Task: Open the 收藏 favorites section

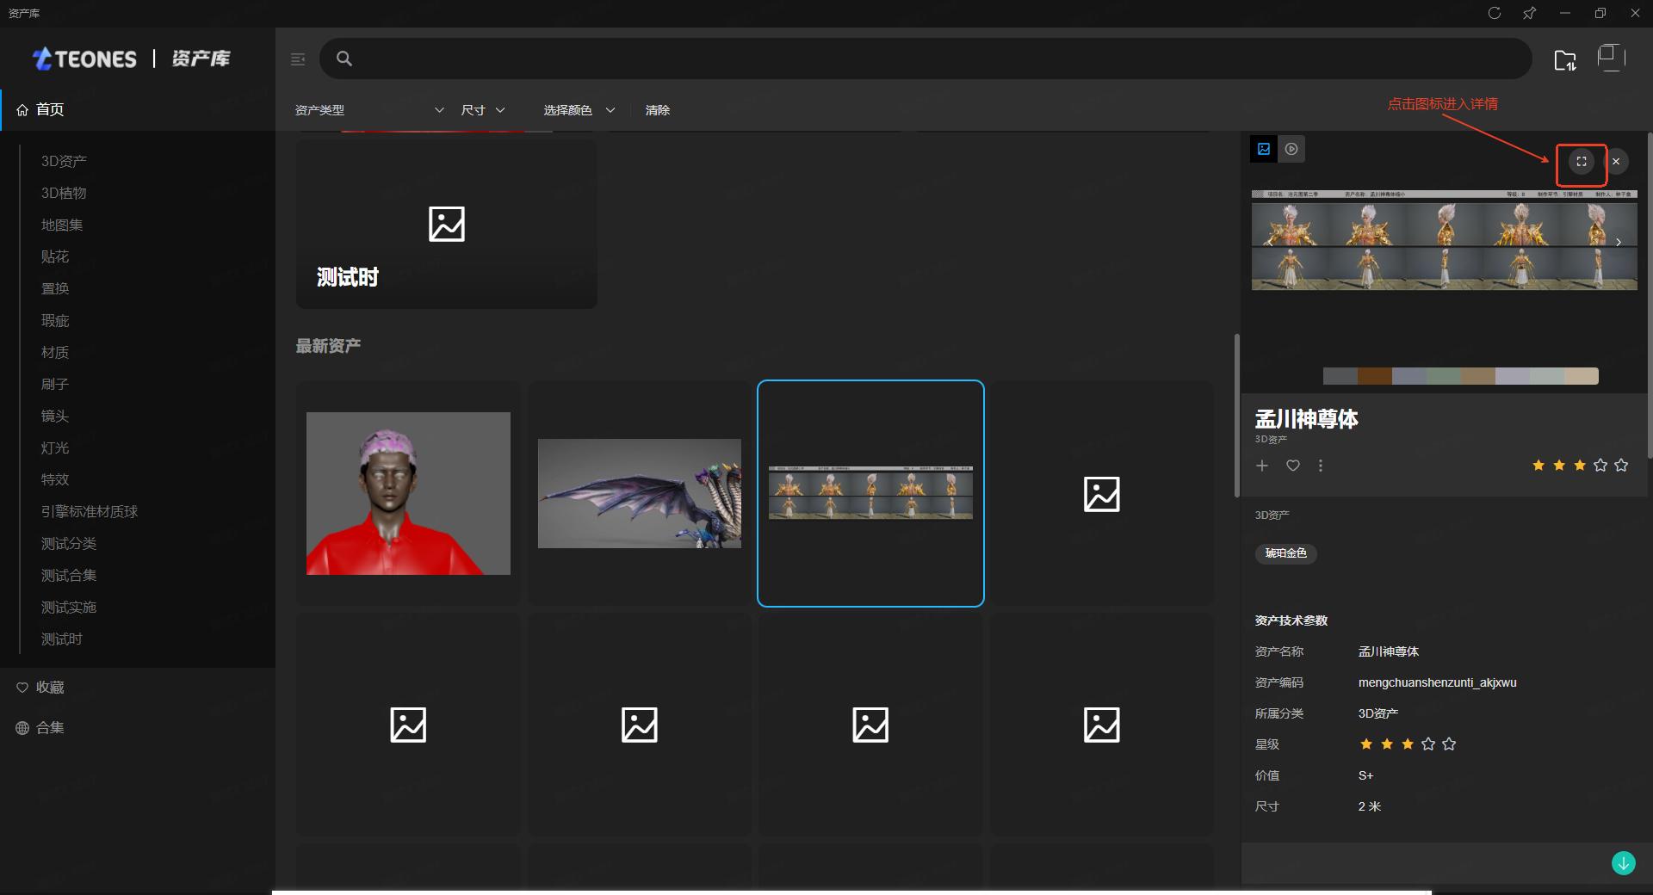Action: (50, 688)
